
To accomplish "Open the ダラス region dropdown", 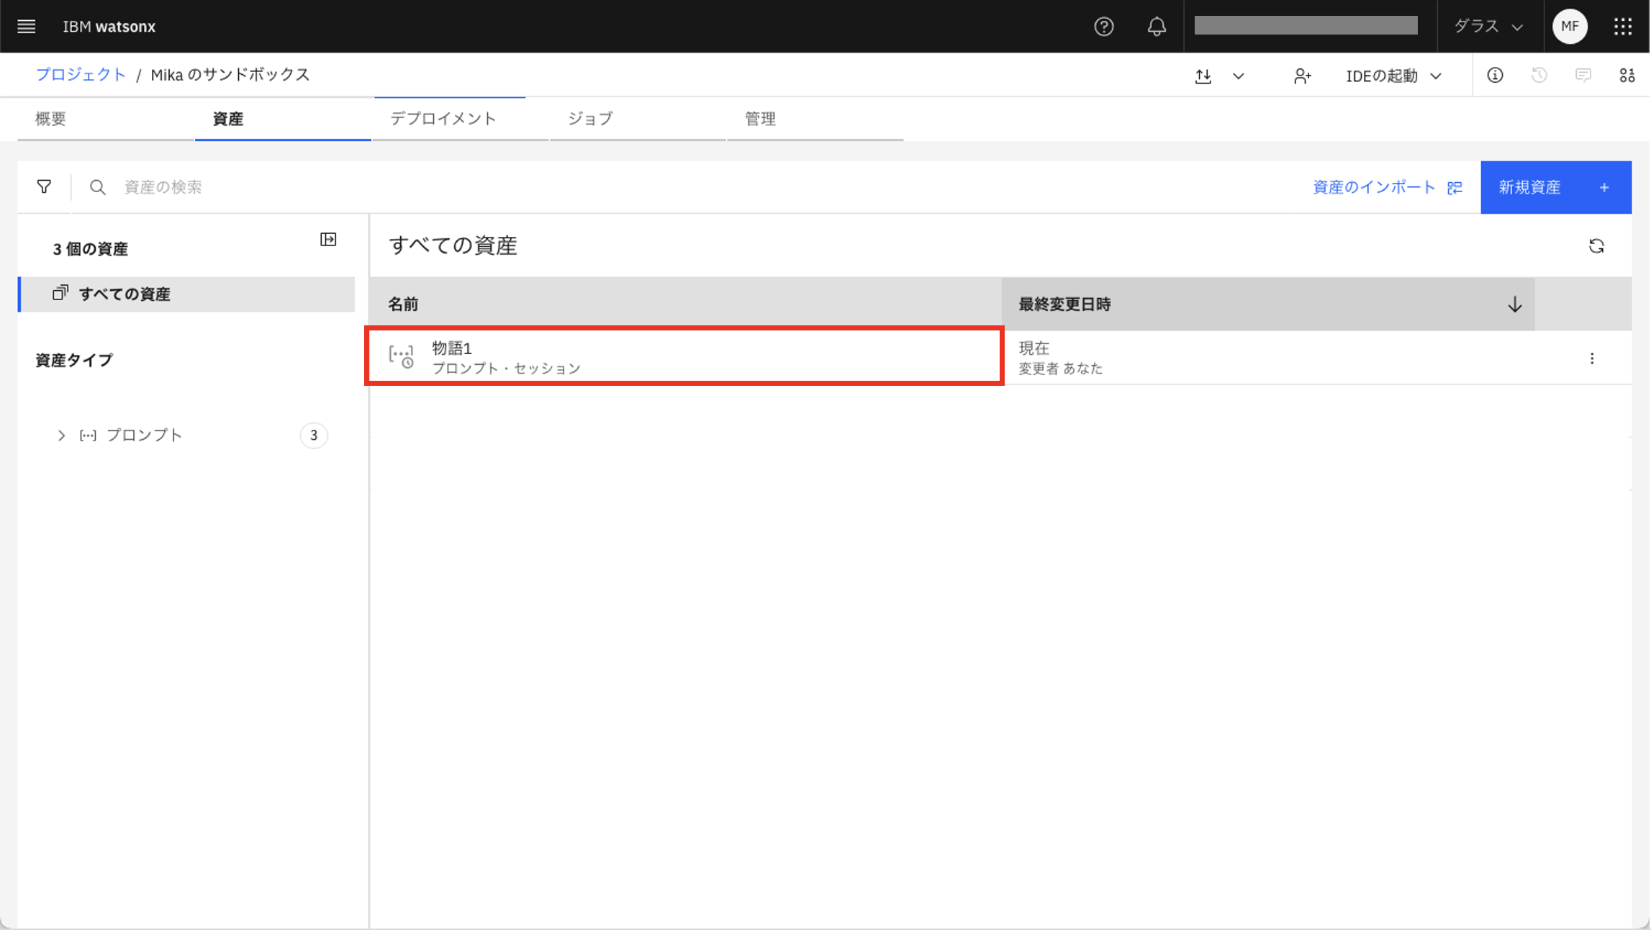I will (x=1488, y=27).
